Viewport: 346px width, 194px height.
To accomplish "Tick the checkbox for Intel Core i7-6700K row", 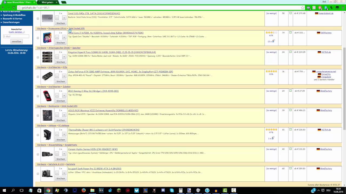I will coord(38,38).
